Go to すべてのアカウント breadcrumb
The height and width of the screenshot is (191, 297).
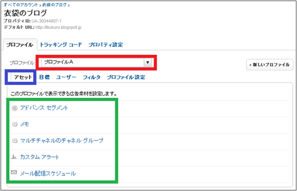pyautogui.click(x=21, y=5)
